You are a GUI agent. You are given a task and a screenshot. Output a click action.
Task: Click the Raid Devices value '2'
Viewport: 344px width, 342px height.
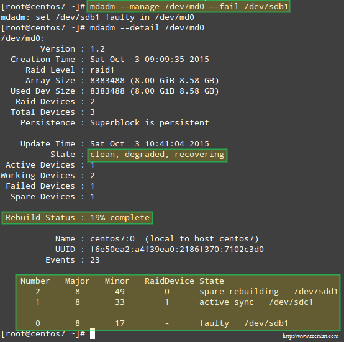click(x=93, y=102)
